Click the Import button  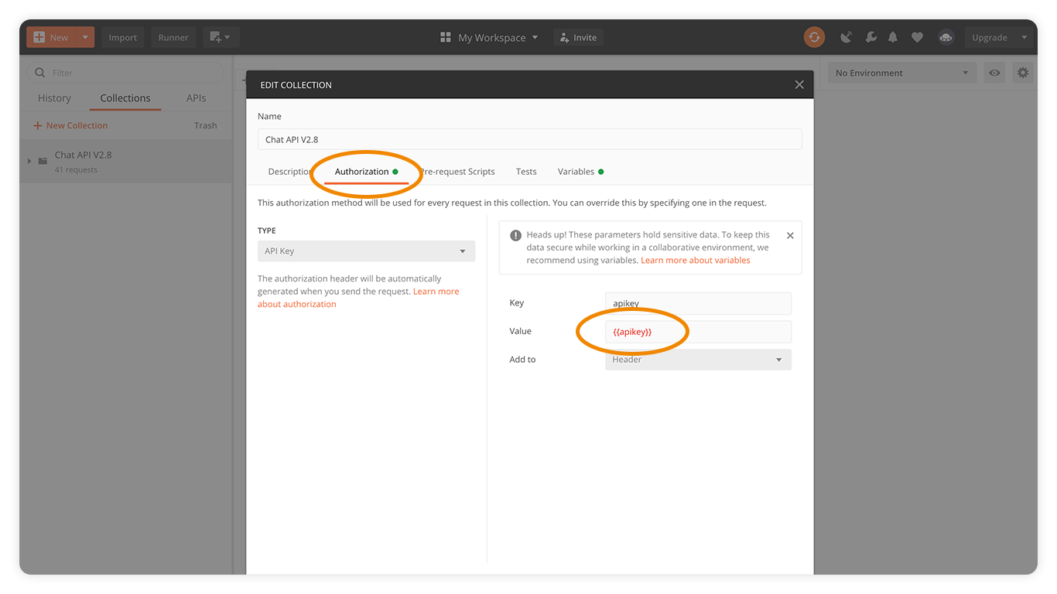(122, 37)
